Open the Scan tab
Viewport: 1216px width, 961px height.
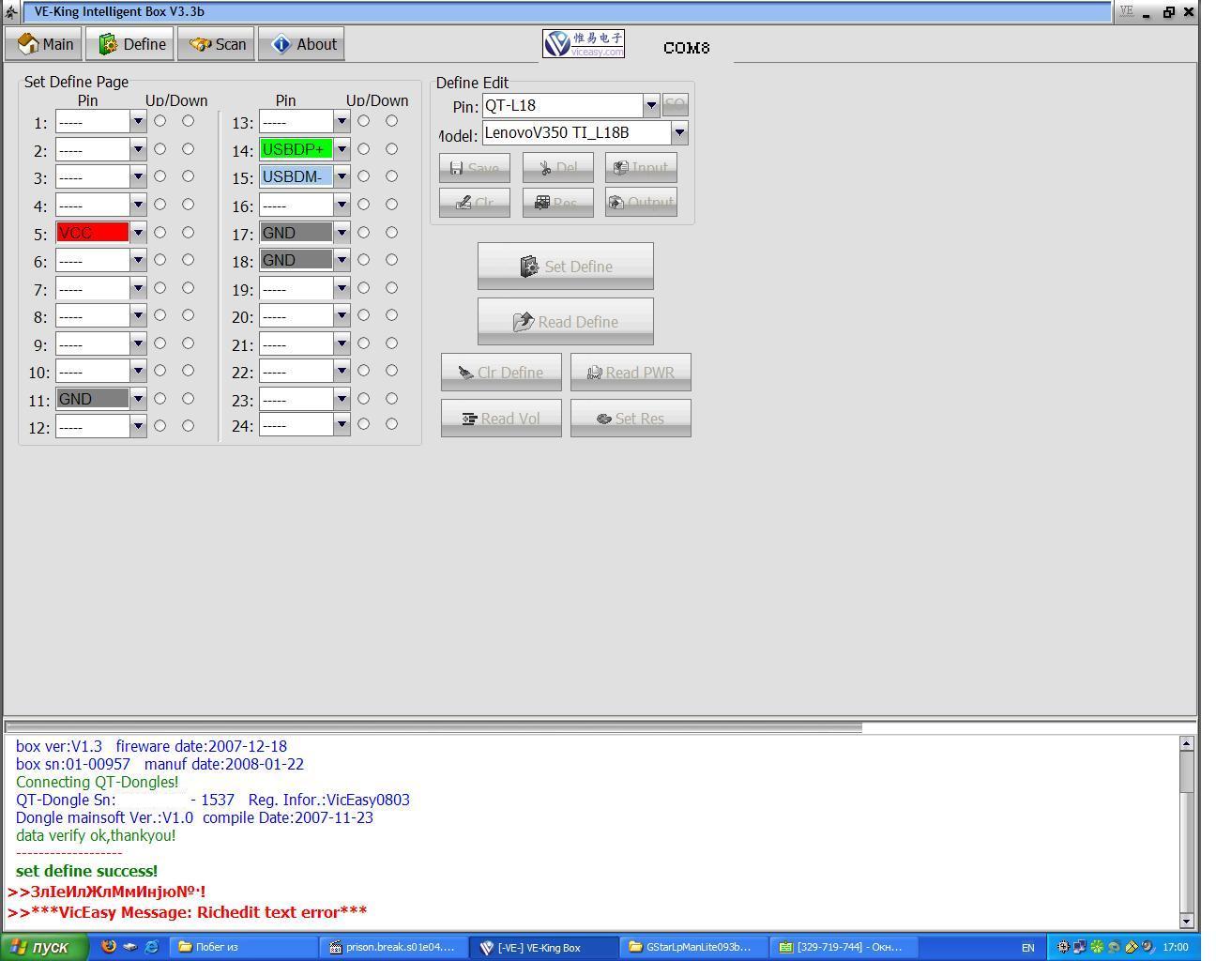pos(217,44)
